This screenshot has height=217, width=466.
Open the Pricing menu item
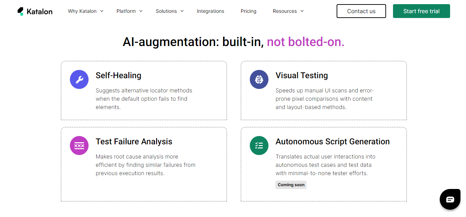pos(248,11)
